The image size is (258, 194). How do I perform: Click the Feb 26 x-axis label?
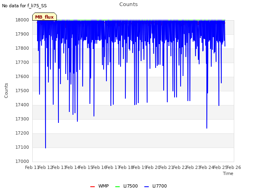coord(234,167)
